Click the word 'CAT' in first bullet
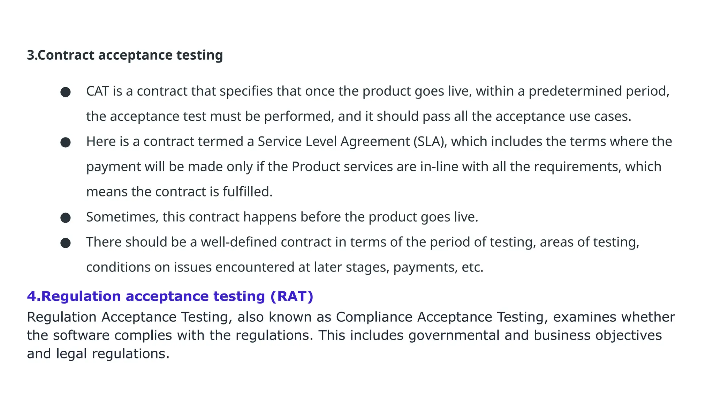Screen dimensions: 714x402 [98, 91]
